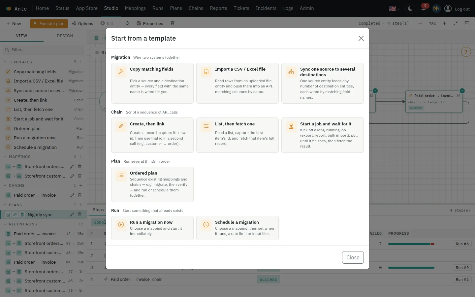475x297 pixels.
Task: Click the Run #8 progress bar
Action: tap(411, 244)
